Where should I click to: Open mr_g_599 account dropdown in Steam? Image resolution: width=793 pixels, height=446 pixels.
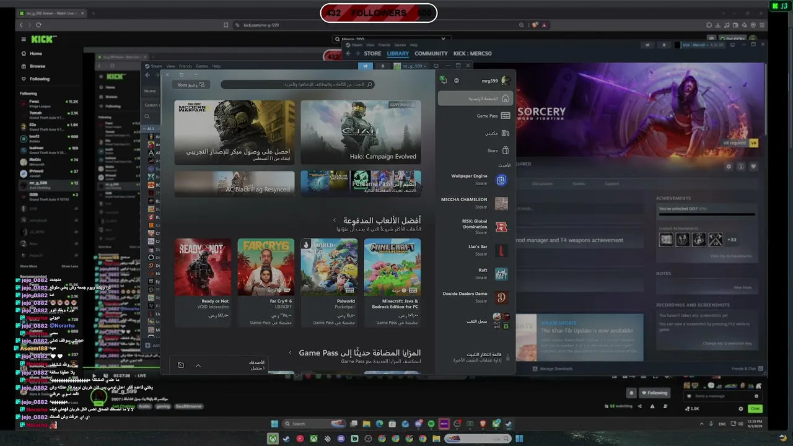[411, 66]
